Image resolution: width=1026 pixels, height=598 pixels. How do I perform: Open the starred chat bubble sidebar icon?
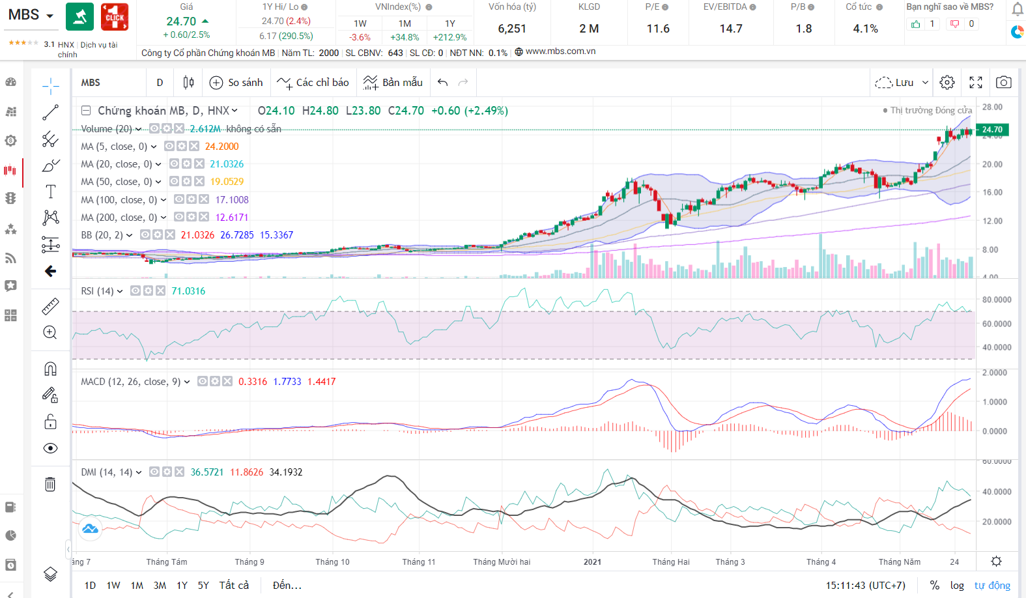[10, 285]
